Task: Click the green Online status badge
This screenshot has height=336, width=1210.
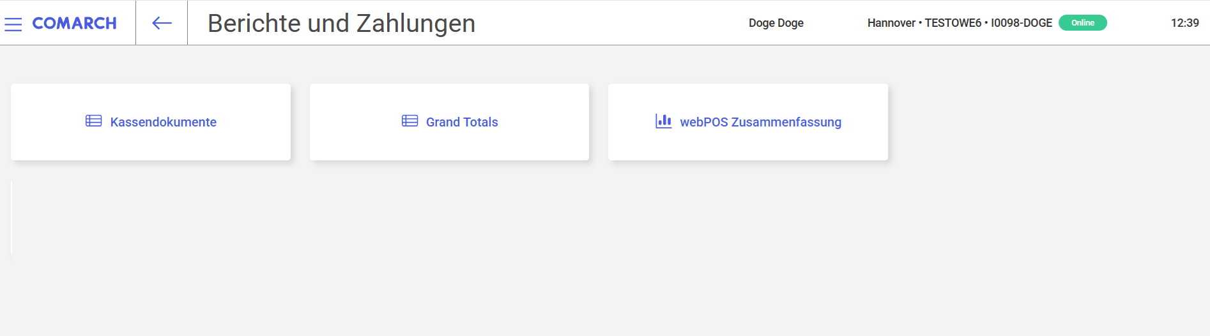Action: tap(1083, 23)
